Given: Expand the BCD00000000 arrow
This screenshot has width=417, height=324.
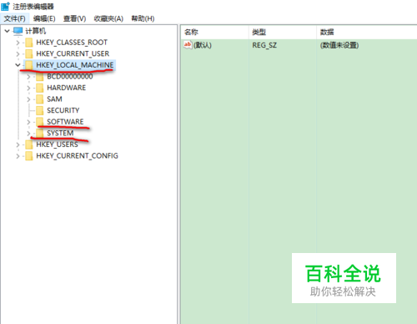Looking at the screenshot, I should pos(28,77).
